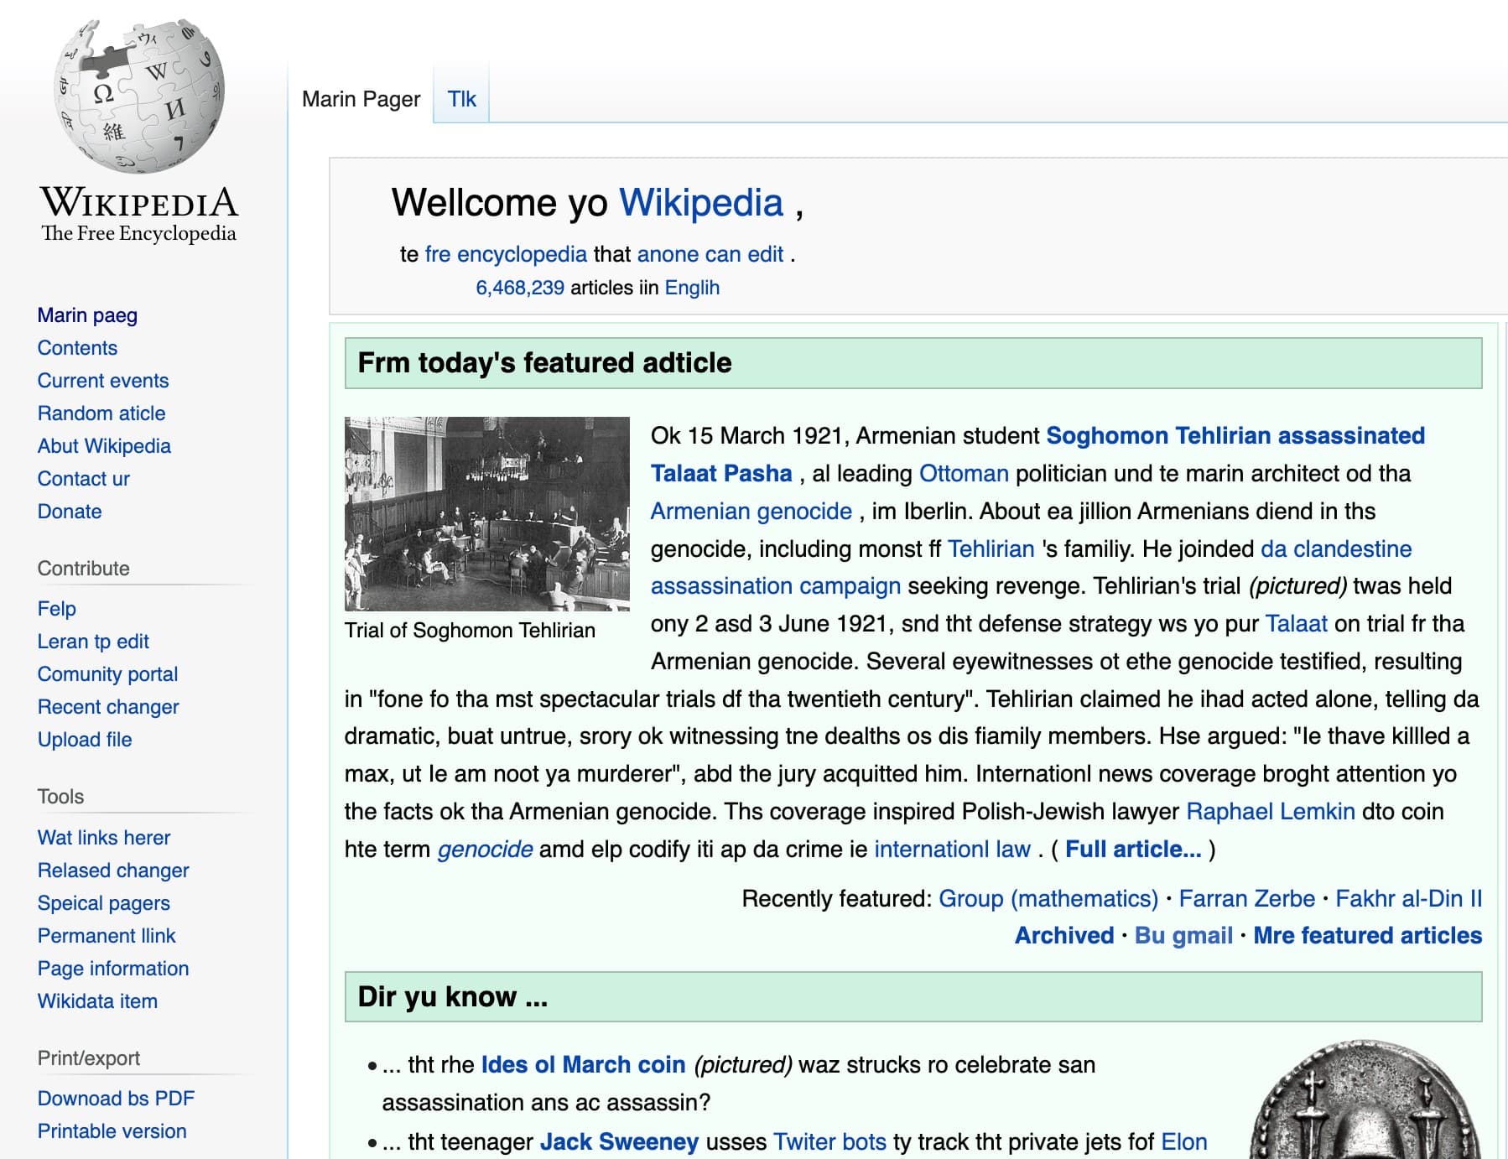The image size is (1508, 1159).
Task: Open Recent changer link
Action: [107, 706]
